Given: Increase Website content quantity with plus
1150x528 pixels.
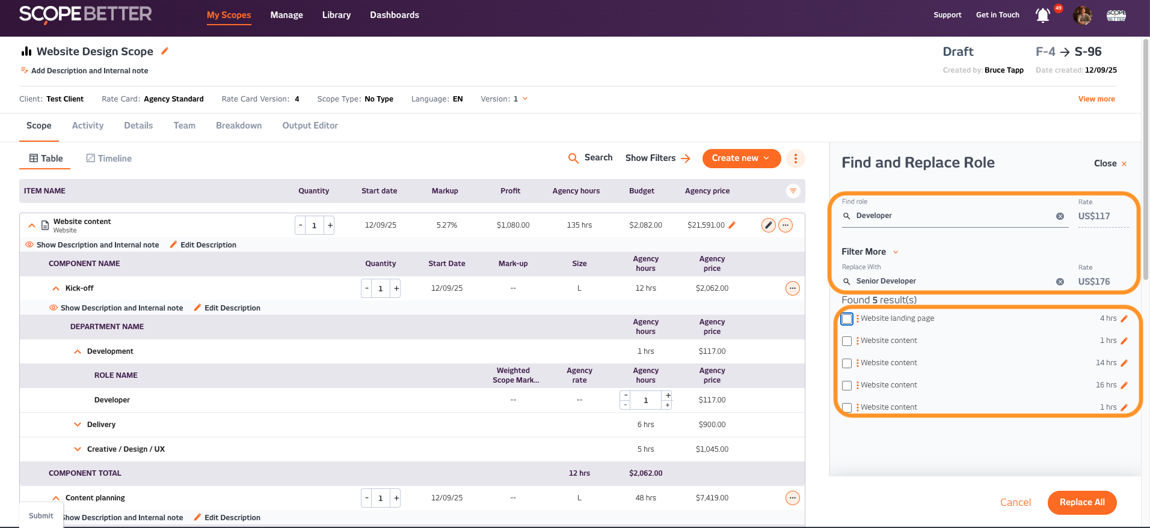Looking at the screenshot, I should 330,225.
